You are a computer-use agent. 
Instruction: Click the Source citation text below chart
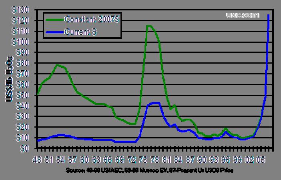[149, 170]
